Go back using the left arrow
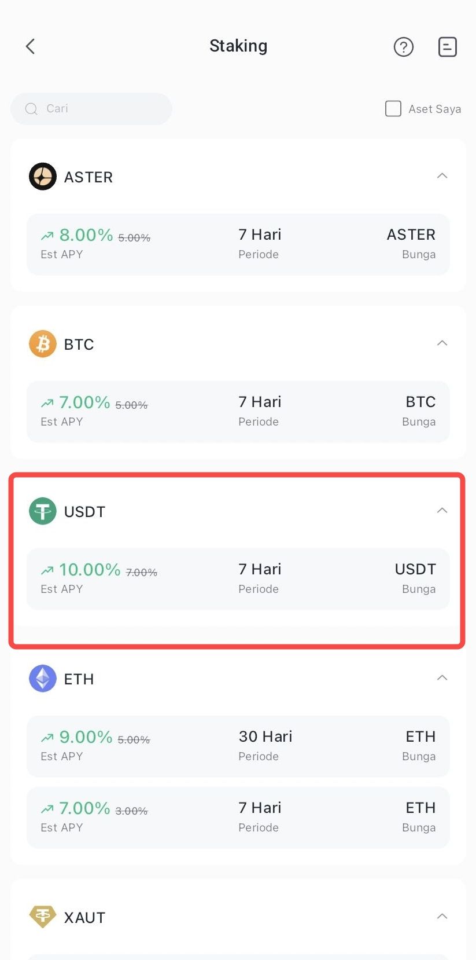 31,46
